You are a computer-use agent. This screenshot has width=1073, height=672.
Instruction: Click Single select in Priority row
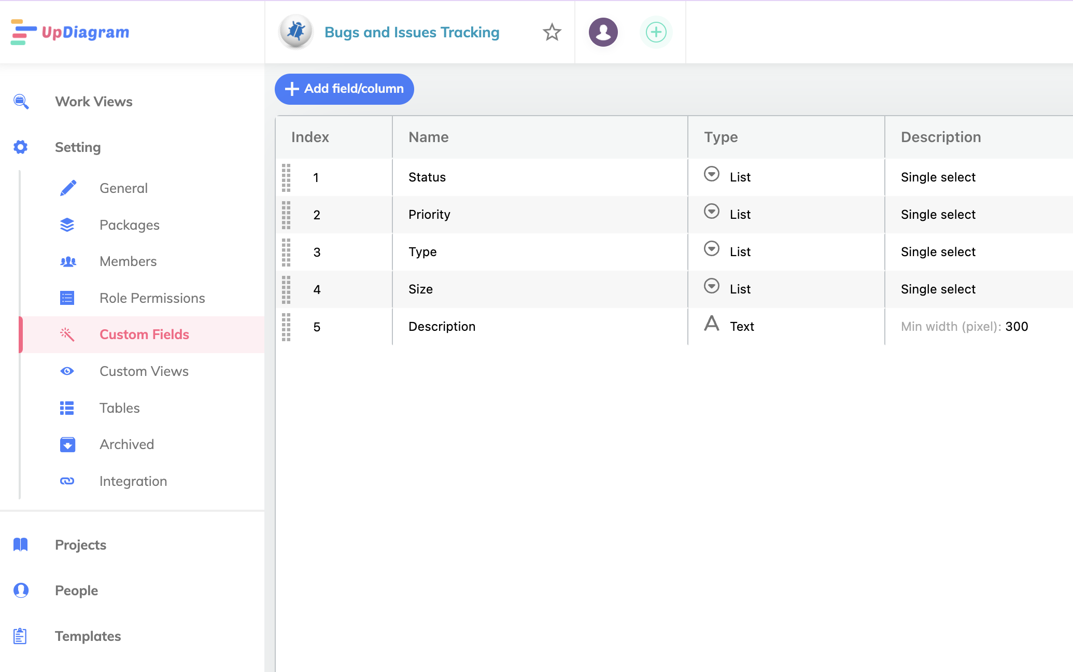point(938,215)
